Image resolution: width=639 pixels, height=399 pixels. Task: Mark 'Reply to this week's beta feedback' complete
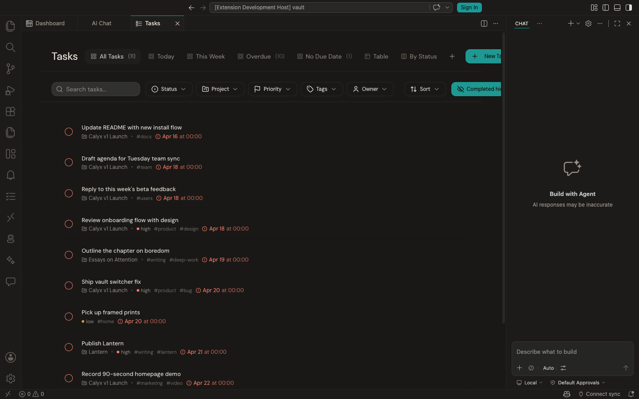click(x=69, y=193)
